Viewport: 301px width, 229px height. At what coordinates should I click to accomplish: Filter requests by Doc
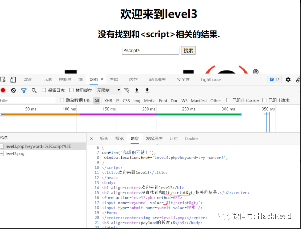click(174, 101)
